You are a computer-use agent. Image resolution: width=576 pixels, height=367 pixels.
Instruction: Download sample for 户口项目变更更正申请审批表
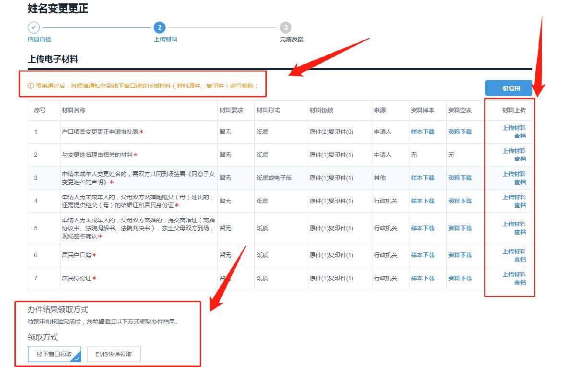pyautogui.click(x=422, y=132)
